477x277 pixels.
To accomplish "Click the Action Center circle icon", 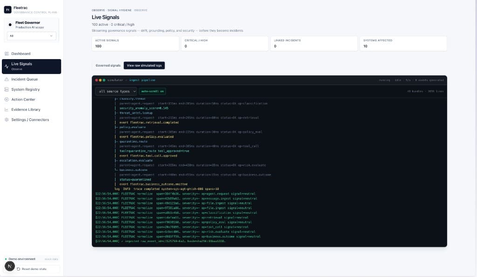I will tap(7, 100).
